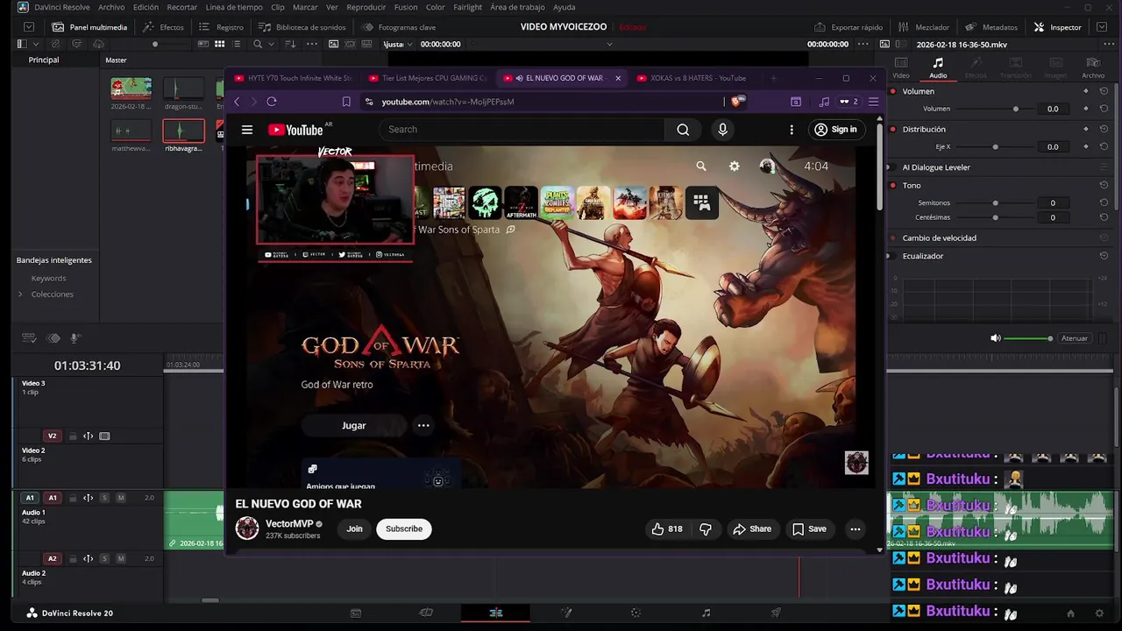Open the Biblioteca de sonidos panel

[302, 27]
